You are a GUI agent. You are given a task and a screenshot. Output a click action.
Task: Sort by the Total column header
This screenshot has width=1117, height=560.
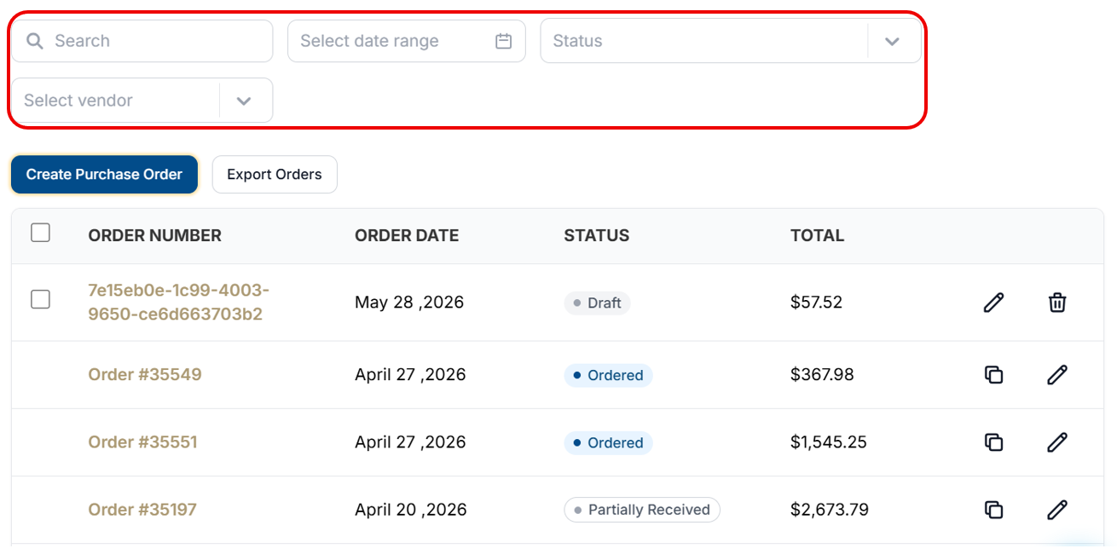click(x=817, y=235)
